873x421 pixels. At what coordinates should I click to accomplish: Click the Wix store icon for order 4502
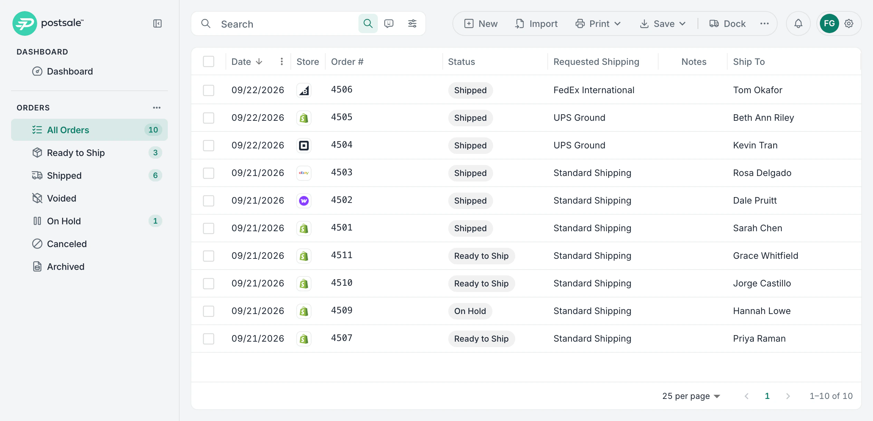coord(304,201)
